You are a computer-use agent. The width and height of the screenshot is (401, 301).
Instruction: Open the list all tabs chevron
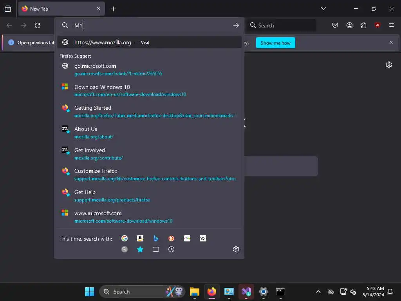323,9
